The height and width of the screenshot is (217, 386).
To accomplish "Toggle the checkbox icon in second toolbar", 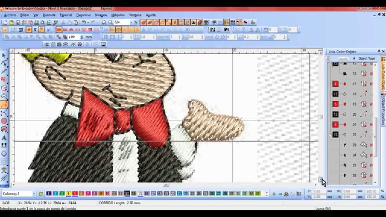I will click(21, 30).
